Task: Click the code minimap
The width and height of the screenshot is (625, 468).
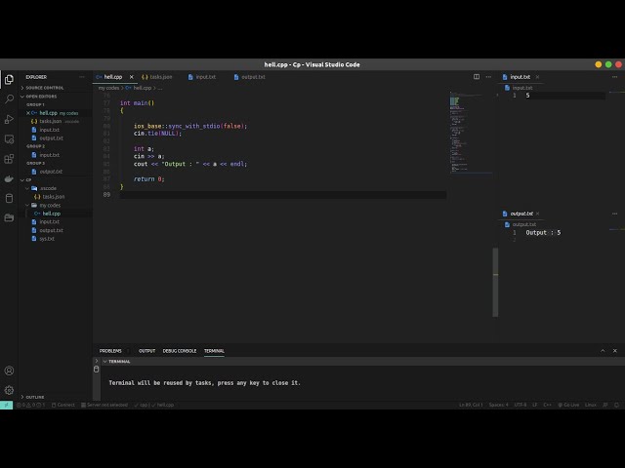Action: pos(471,133)
